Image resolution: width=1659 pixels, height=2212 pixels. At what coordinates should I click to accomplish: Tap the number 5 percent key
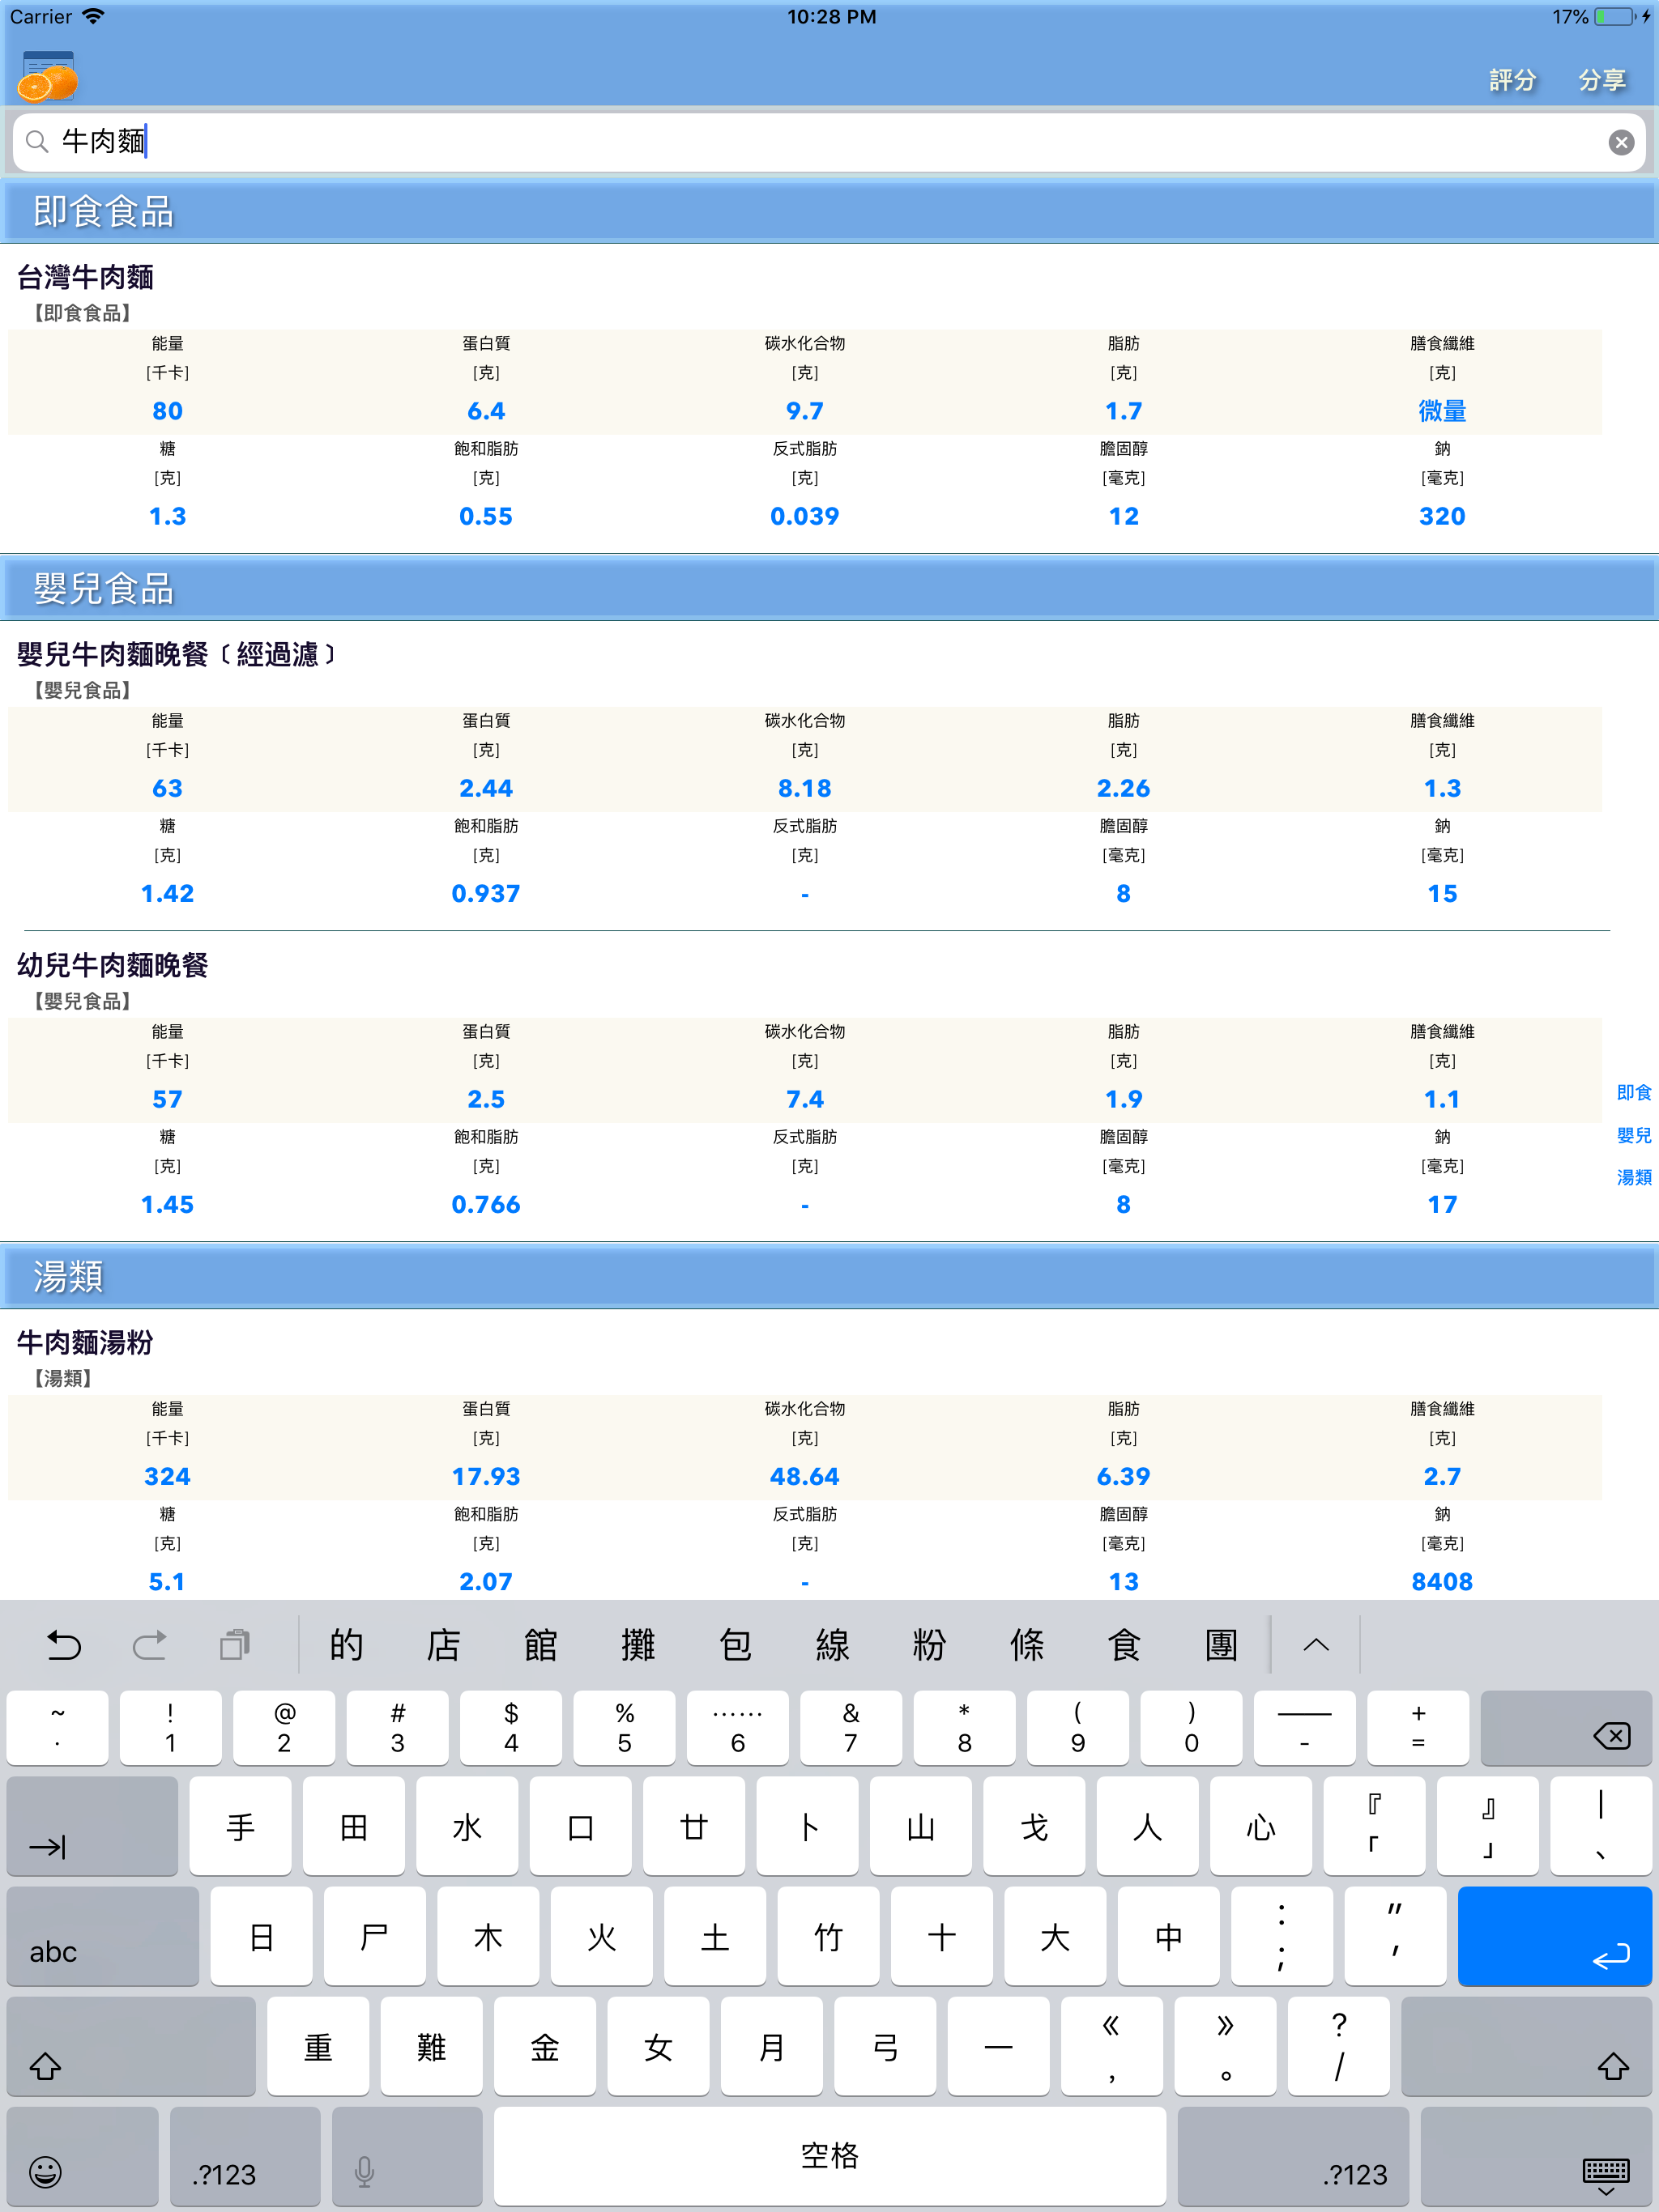tap(625, 1728)
